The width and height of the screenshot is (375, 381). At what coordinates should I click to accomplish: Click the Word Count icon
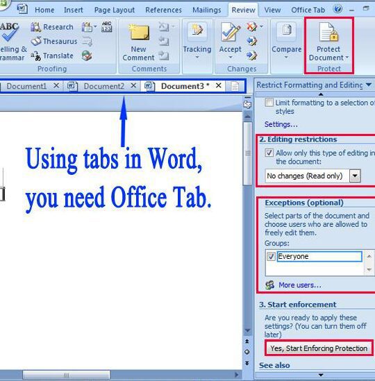pyautogui.click(x=106, y=27)
